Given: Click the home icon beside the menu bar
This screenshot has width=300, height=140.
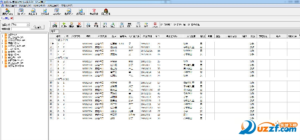Looking at the screenshot, I should point(2,5).
